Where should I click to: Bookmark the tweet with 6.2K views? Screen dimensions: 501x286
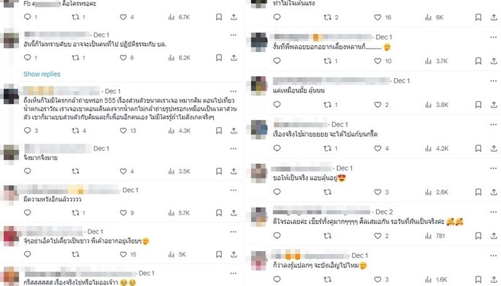(219, 58)
